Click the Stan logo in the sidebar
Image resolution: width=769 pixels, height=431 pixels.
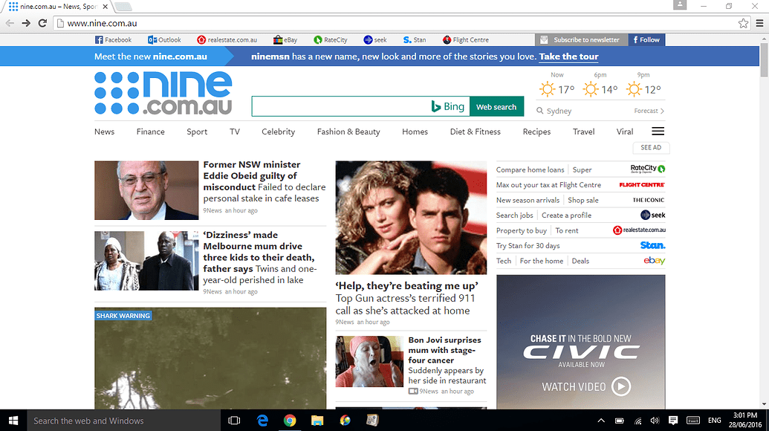(x=652, y=245)
